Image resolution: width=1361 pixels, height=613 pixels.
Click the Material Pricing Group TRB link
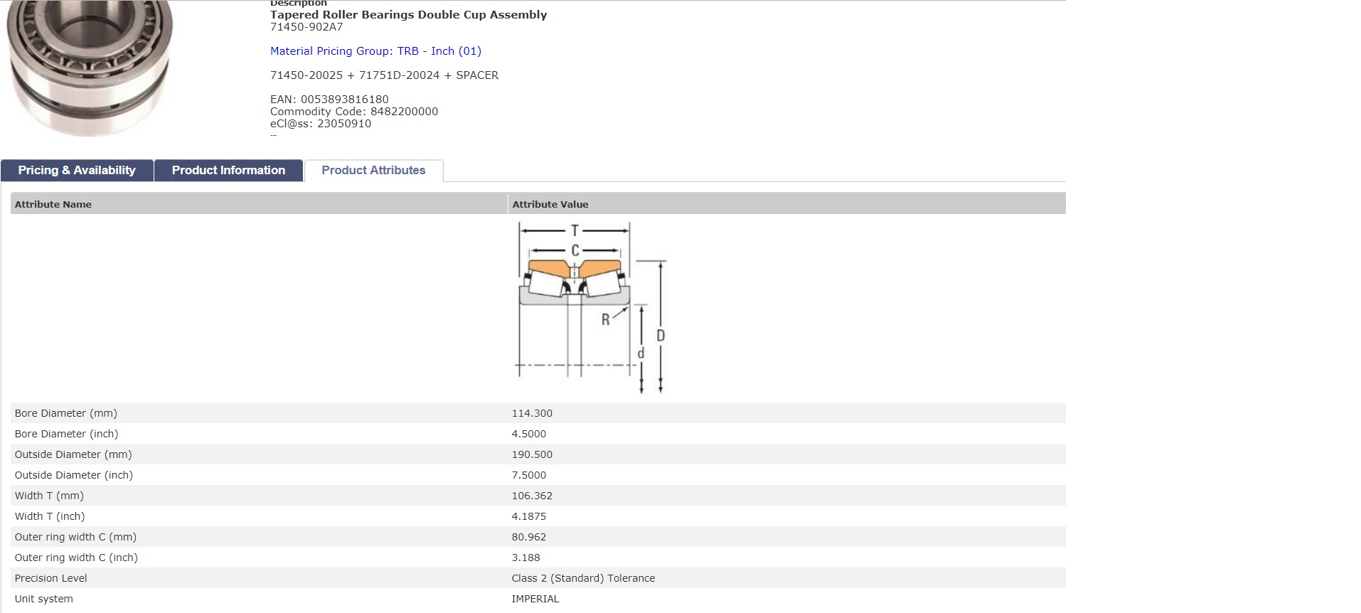pos(375,51)
